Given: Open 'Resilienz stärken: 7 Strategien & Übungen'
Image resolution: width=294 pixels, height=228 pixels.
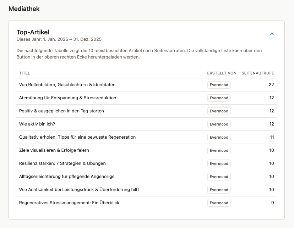Looking at the screenshot, I should point(62,163).
